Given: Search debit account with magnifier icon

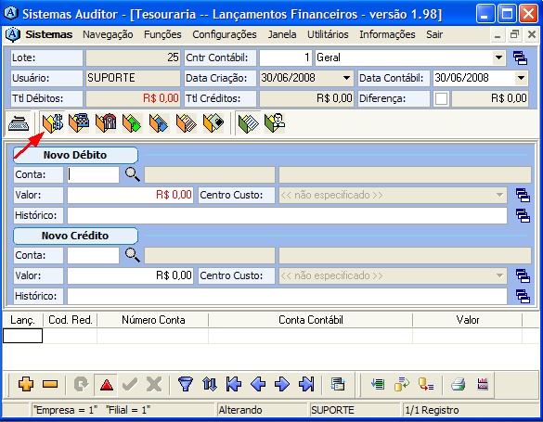Looking at the screenshot, I should (133, 174).
